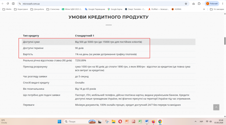Click the Тип кредиту header
The height and width of the screenshot is (125, 226).
[x=31, y=36]
